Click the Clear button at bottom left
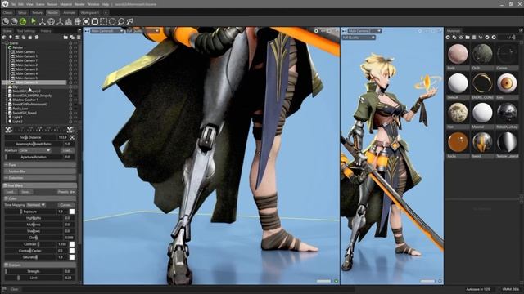 click(15, 289)
